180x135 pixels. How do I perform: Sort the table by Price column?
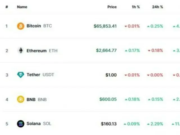(x=112, y=7)
